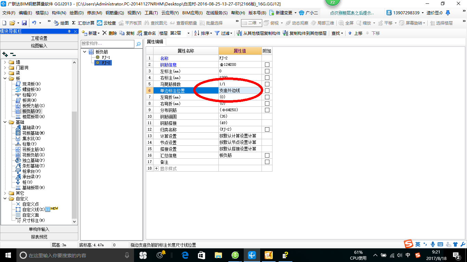Create a new project file icon
Screen dimensions: 467x262
tap(4, 23)
